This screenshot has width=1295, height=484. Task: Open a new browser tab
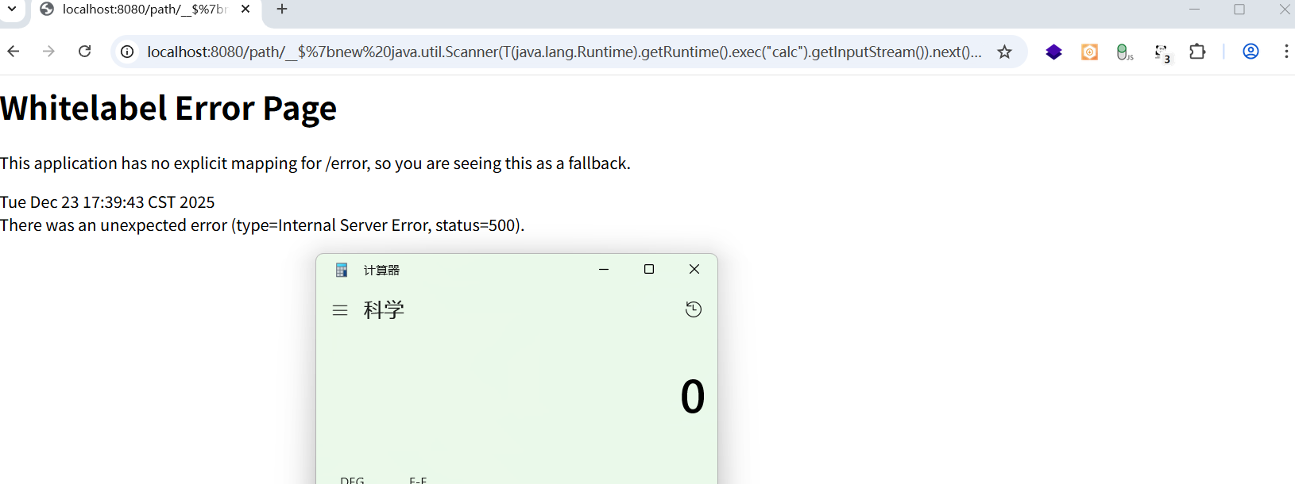282,10
